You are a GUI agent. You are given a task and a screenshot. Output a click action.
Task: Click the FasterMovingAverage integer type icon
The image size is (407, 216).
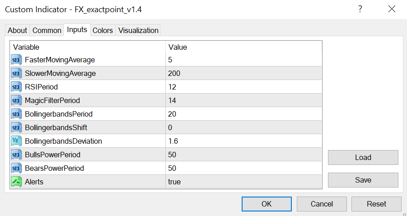[x=16, y=60]
